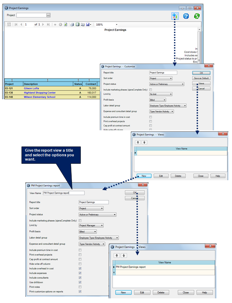232x303 pixels.
Task: Click the export save disk icon
Action: click(88, 25)
